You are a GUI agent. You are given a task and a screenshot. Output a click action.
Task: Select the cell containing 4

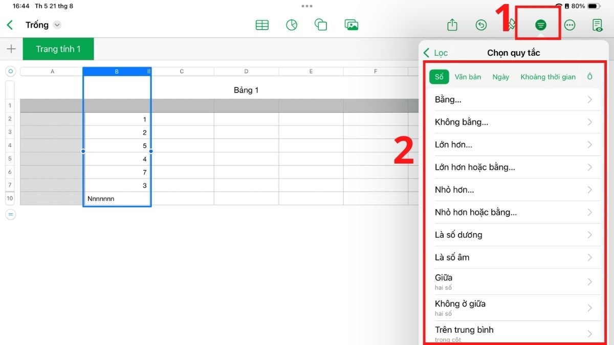[117, 159]
